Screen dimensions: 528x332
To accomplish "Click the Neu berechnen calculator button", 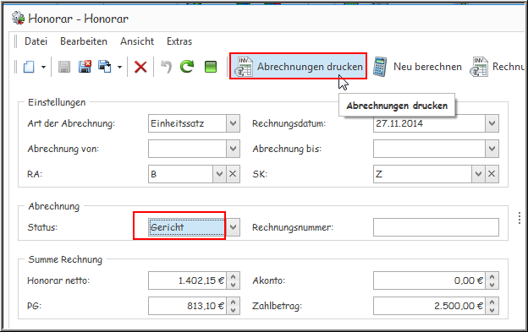I will (417, 67).
